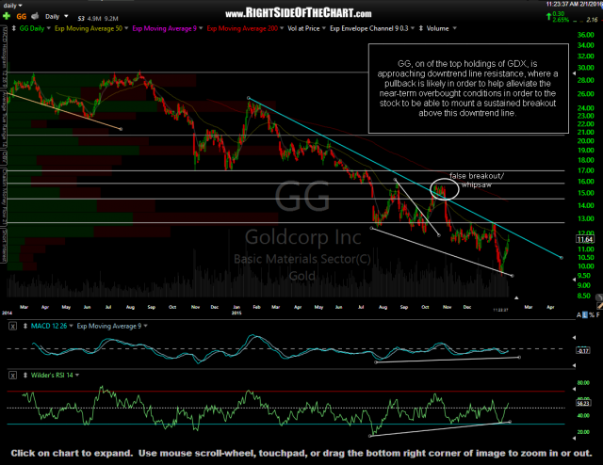Expand MACD pane Exp Moving Average 9 dropdown
Image resolution: width=603 pixels, height=465 pixels.
(145, 326)
